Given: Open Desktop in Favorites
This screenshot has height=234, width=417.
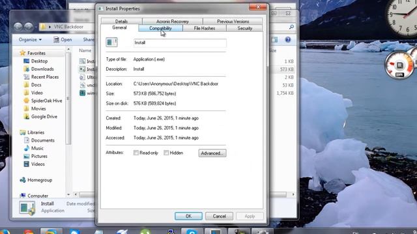Looking at the screenshot, I should 39,61.
